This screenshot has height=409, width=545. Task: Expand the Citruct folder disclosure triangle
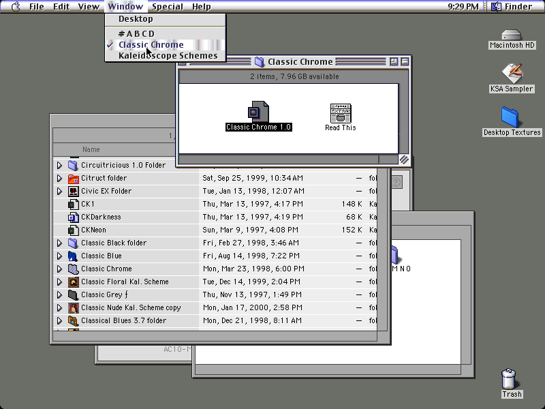point(59,179)
